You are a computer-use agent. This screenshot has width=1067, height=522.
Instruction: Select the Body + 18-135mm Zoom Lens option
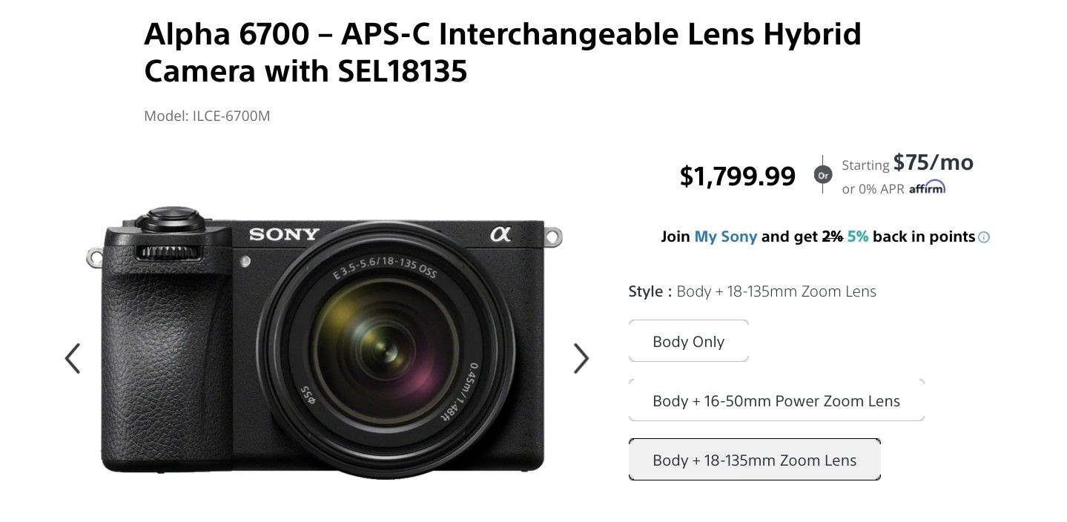pos(753,460)
